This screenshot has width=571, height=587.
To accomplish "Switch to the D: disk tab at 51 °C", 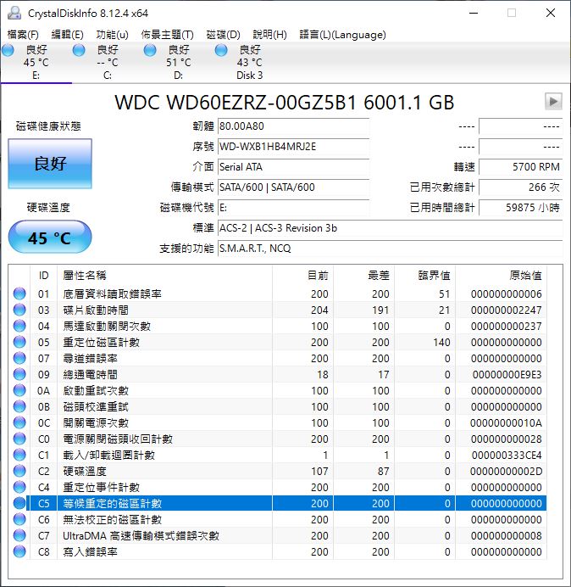I will (x=179, y=62).
